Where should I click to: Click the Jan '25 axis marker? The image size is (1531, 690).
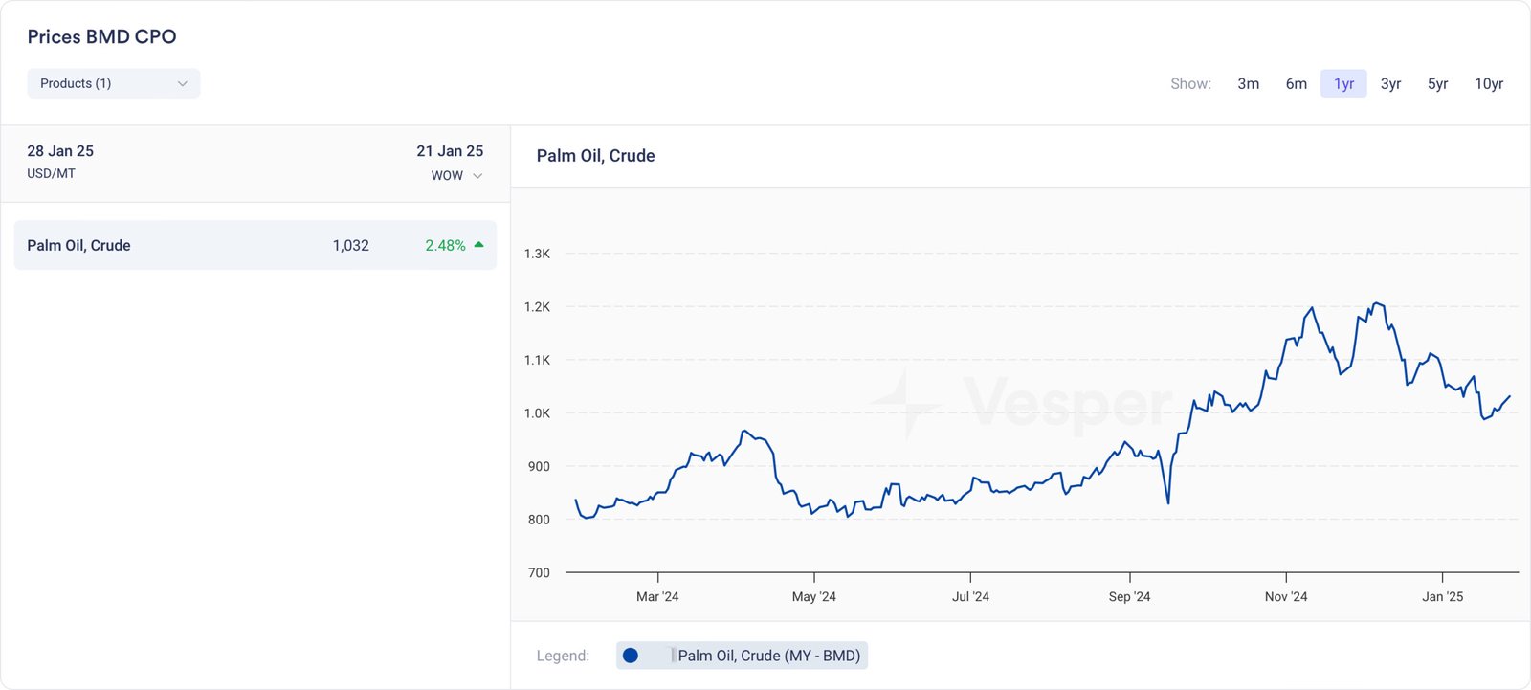point(1442,596)
